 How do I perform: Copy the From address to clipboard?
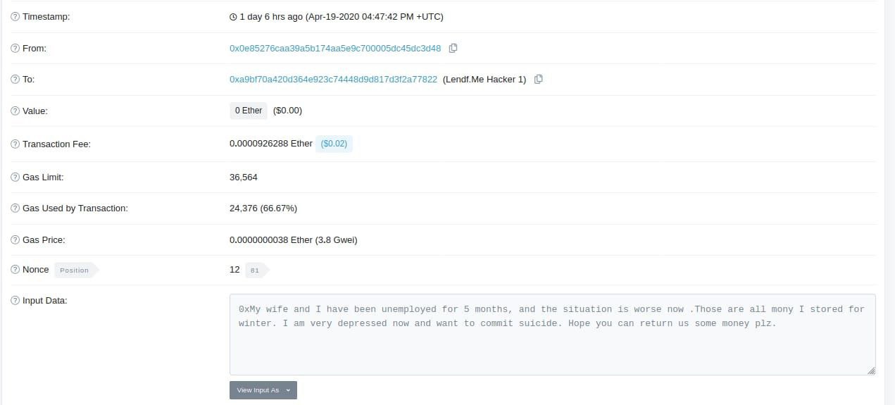point(453,48)
